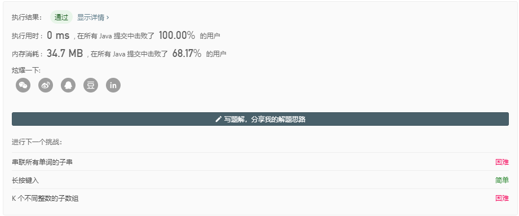Share the result on Weibo
The width and height of the screenshot is (519, 216).
46,85
